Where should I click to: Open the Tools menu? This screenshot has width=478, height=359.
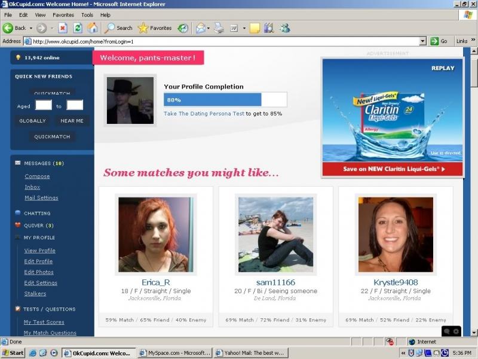(x=87, y=15)
